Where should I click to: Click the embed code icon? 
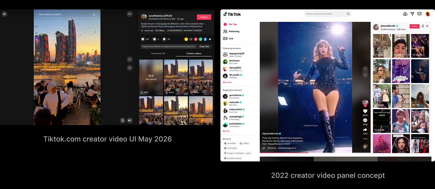191,39
